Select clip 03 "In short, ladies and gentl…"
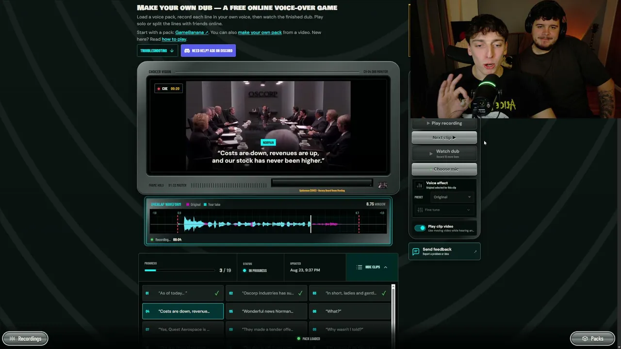 tap(350, 293)
